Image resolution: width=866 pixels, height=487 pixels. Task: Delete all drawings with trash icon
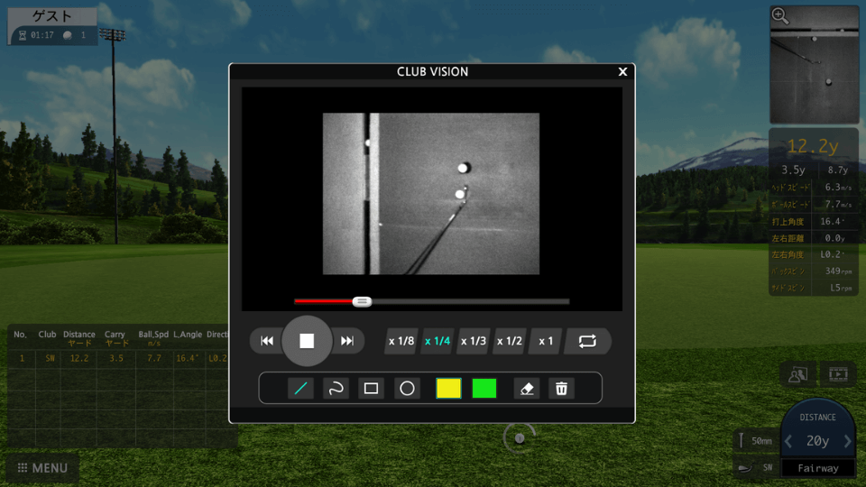pyautogui.click(x=561, y=389)
